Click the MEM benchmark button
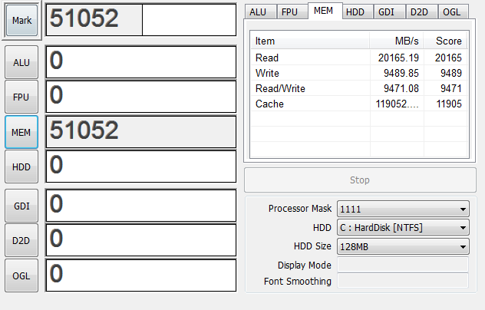 21,132
